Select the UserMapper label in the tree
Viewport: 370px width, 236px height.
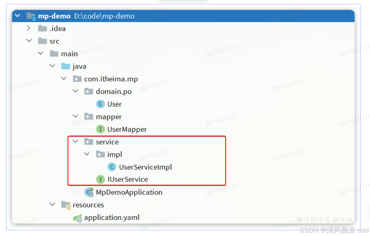(x=127, y=130)
